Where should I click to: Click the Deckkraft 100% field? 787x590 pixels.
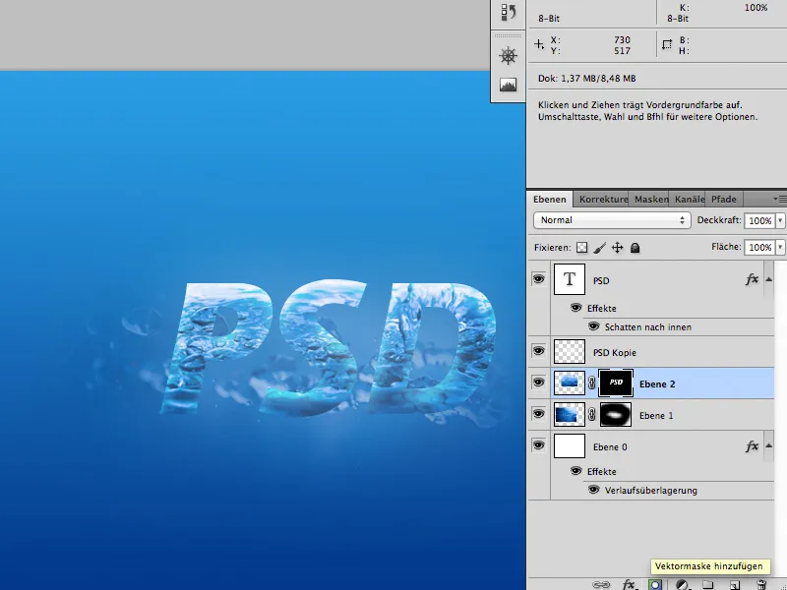point(759,220)
